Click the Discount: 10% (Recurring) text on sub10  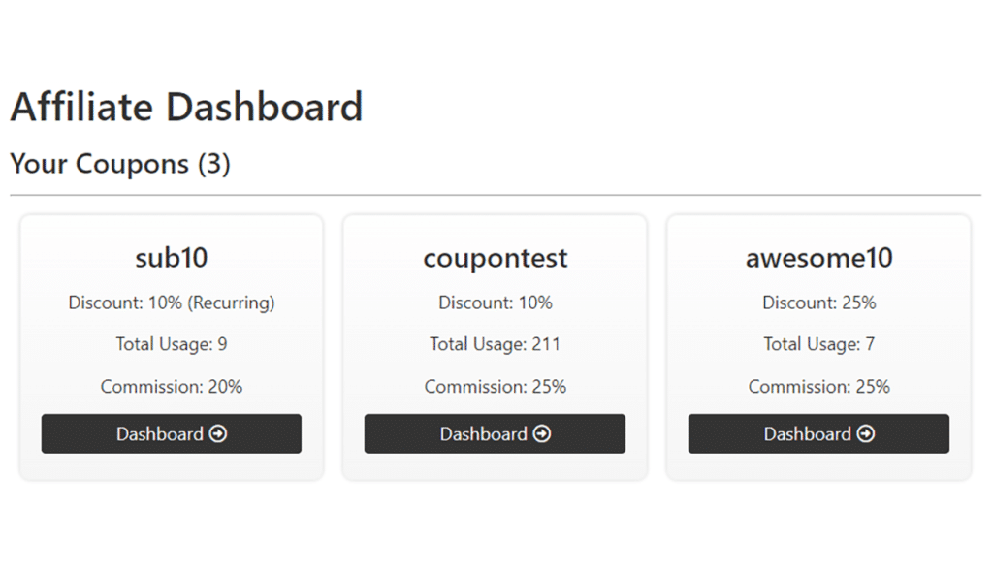(x=171, y=303)
